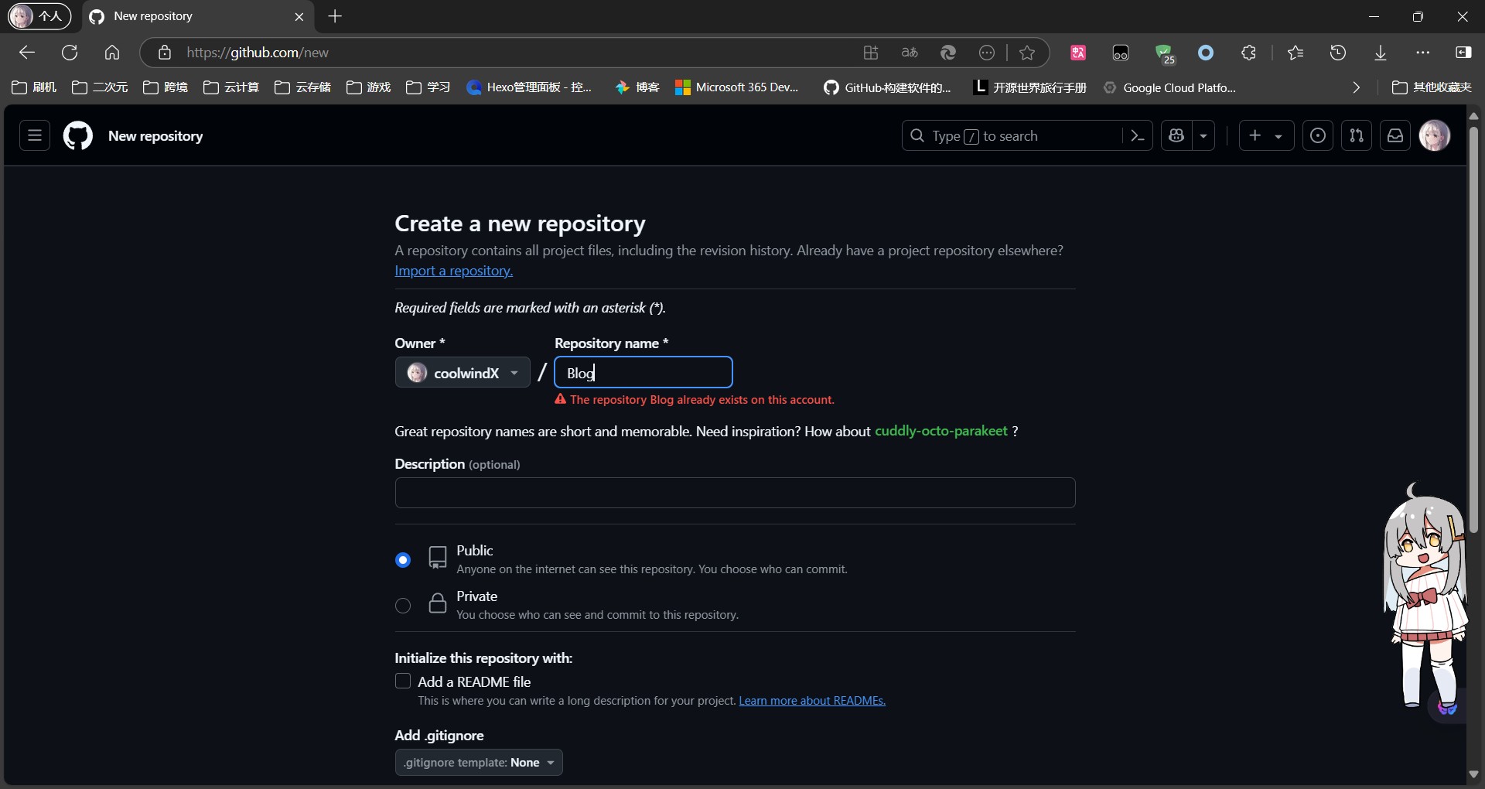Open 开源世界旅行手册 bookmark
1485x789 pixels.
point(1029,87)
